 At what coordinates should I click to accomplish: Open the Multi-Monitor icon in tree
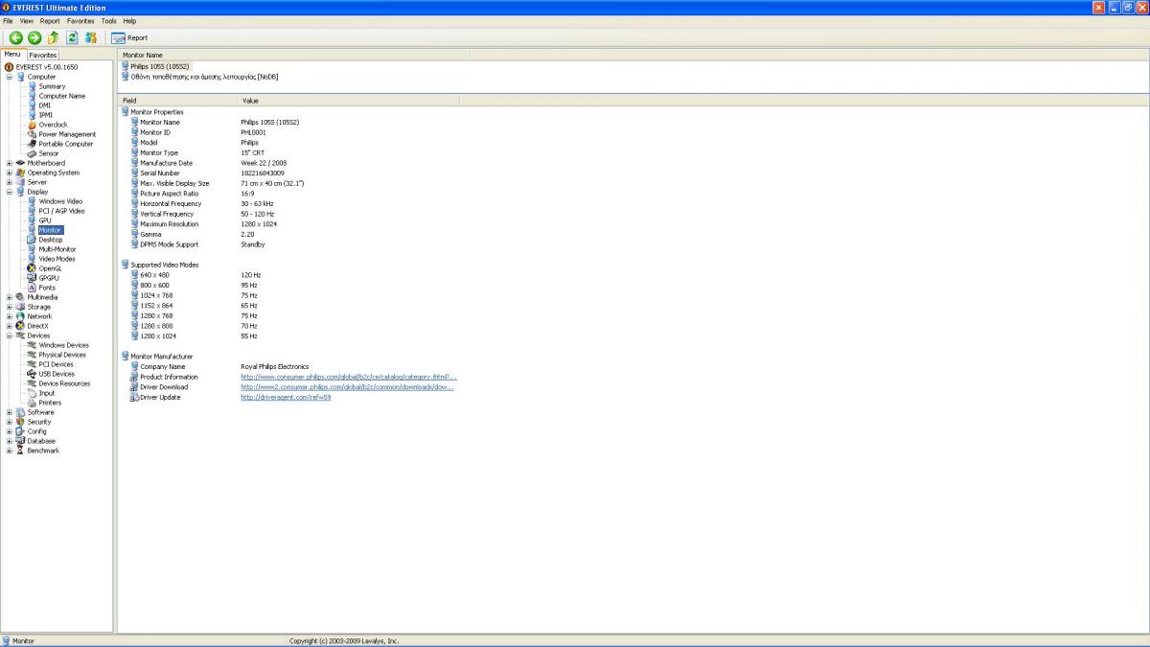(32, 249)
